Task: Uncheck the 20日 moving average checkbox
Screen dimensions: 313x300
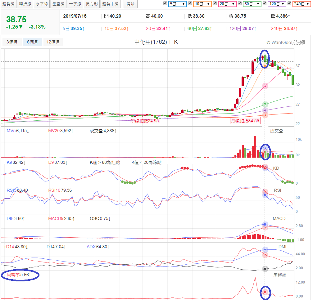Action: [215, 3]
